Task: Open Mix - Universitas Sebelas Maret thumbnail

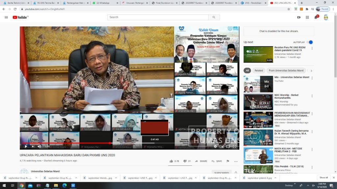Action: [x=258, y=84]
